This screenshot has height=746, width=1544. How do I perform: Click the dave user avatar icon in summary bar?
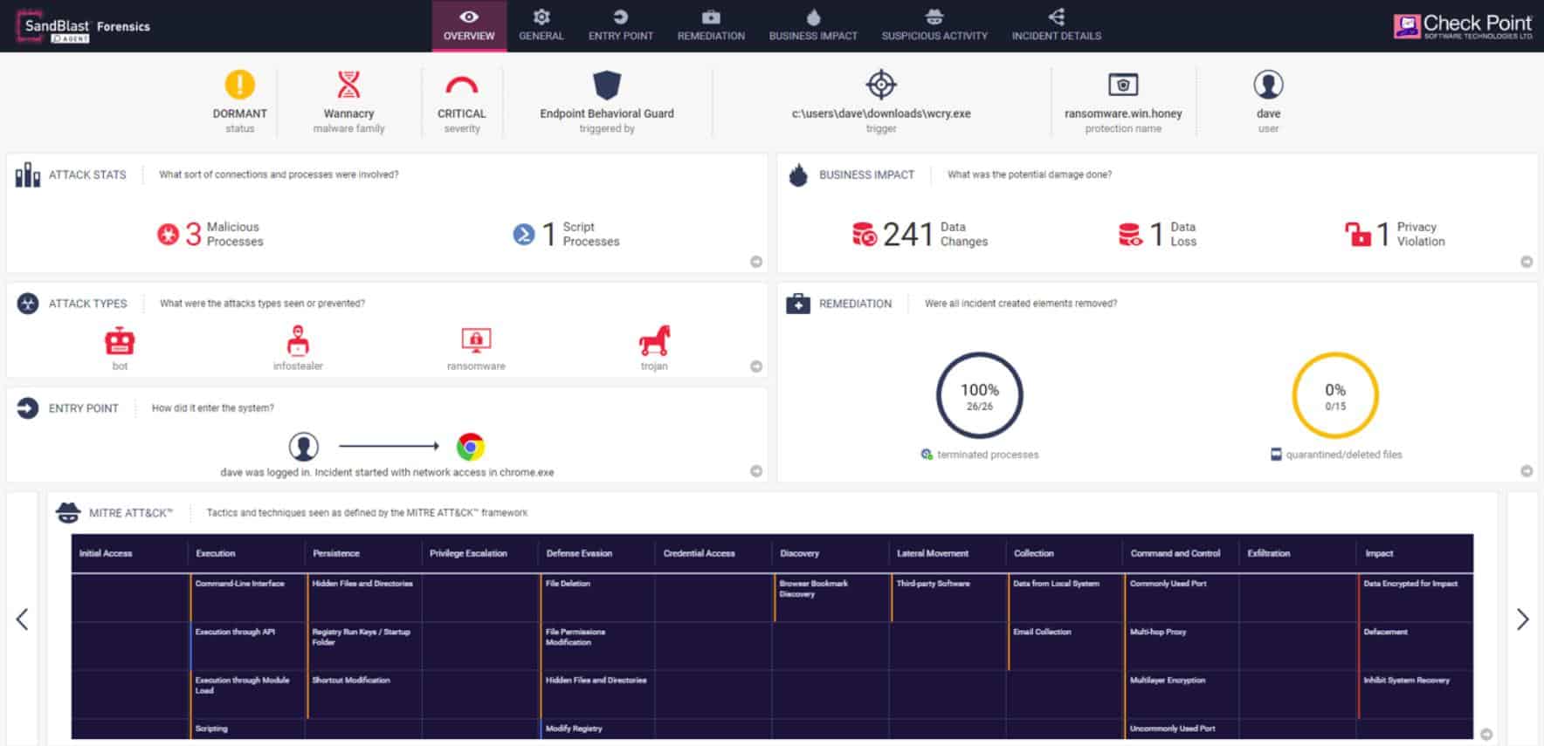pyautogui.click(x=1268, y=85)
